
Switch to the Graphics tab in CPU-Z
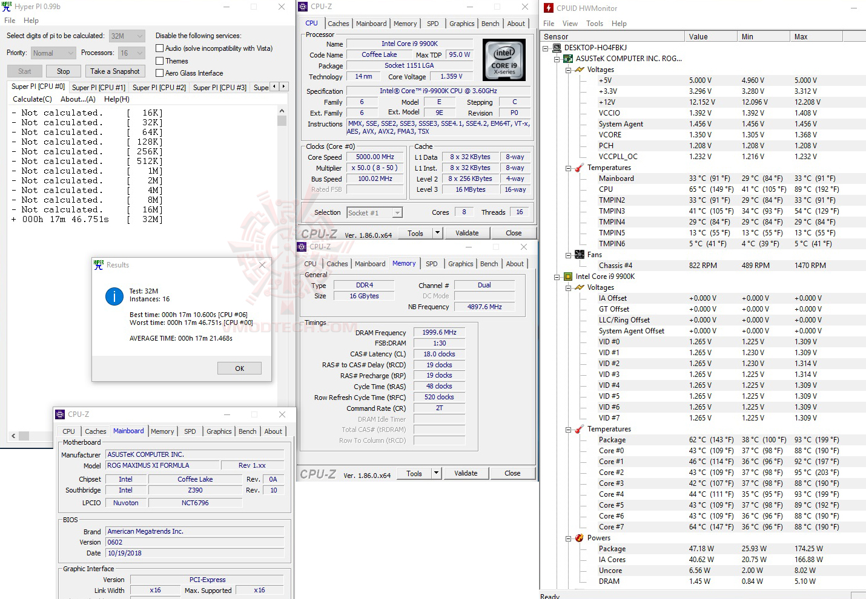tap(461, 23)
